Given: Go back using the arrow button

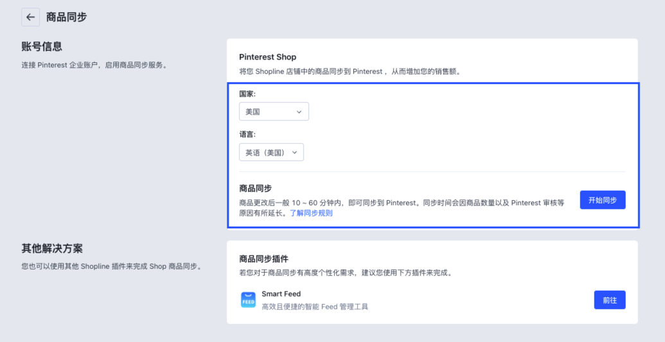Looking at the screenshot, I should coord(31,17).
